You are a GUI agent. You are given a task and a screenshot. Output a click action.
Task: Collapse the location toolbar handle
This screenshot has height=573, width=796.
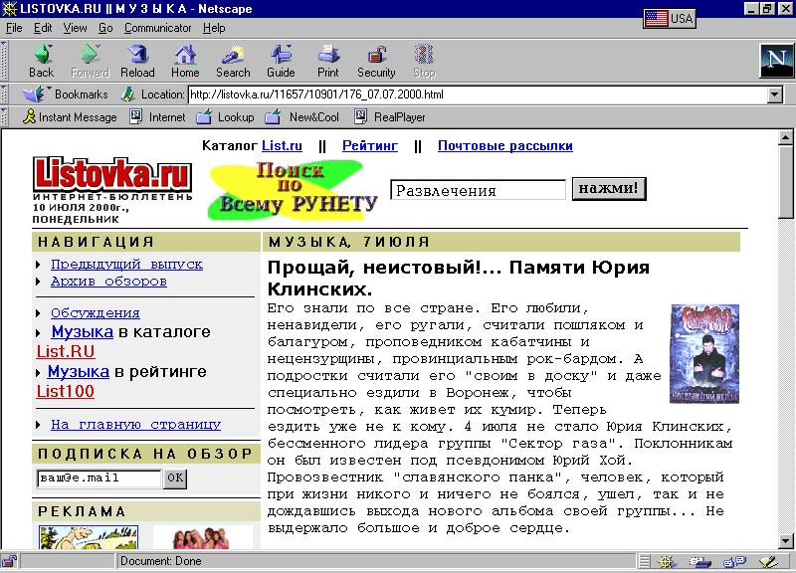coord(4,95)
